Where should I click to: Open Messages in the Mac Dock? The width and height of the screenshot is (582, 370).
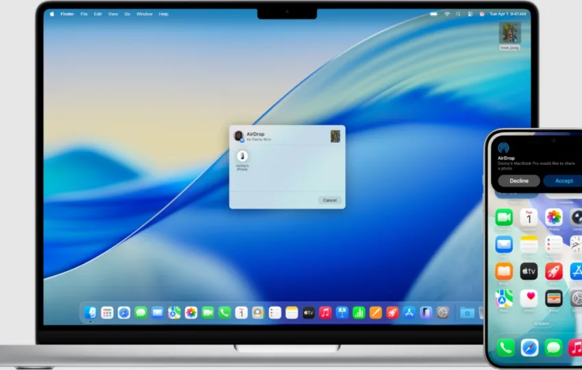pos(140,313)
